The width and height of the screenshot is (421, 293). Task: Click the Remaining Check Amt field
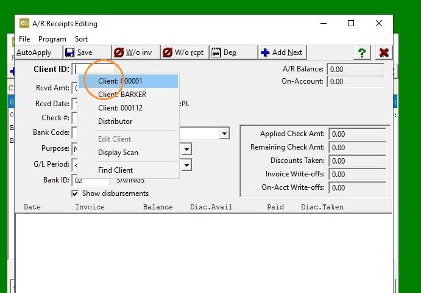click(358, 148)
